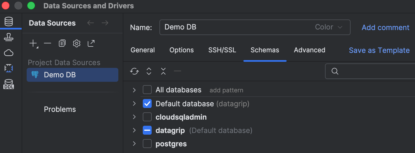
Task: Expand the cloudsqladmin node
Action: (134, 117)
